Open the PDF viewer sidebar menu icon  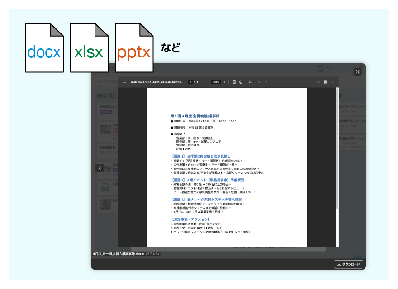(x=124, y=82)
